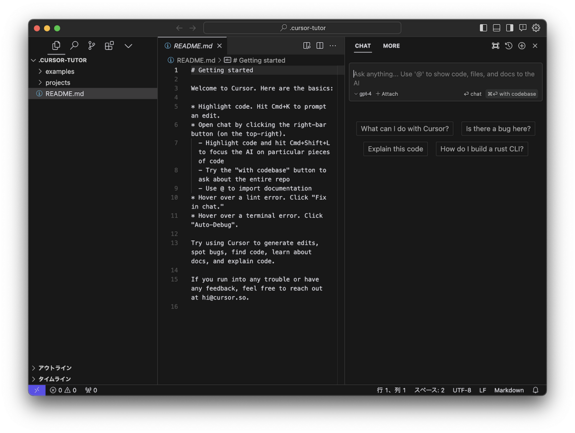575x433 pixels.
Task: Click line number 15 in the gutter
Action: tap(174, 279)
